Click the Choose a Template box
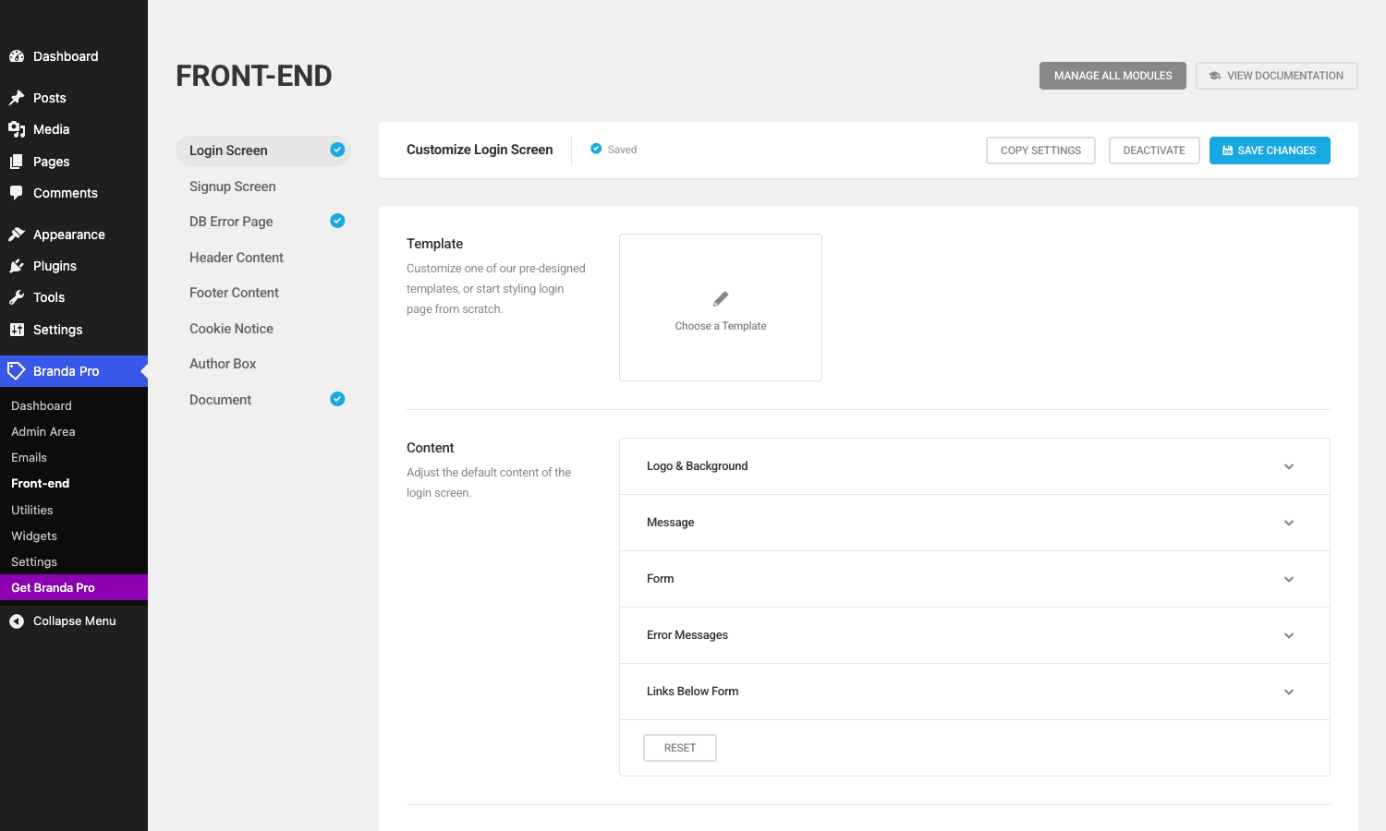 pyautogui.click(x=721, y=307)
